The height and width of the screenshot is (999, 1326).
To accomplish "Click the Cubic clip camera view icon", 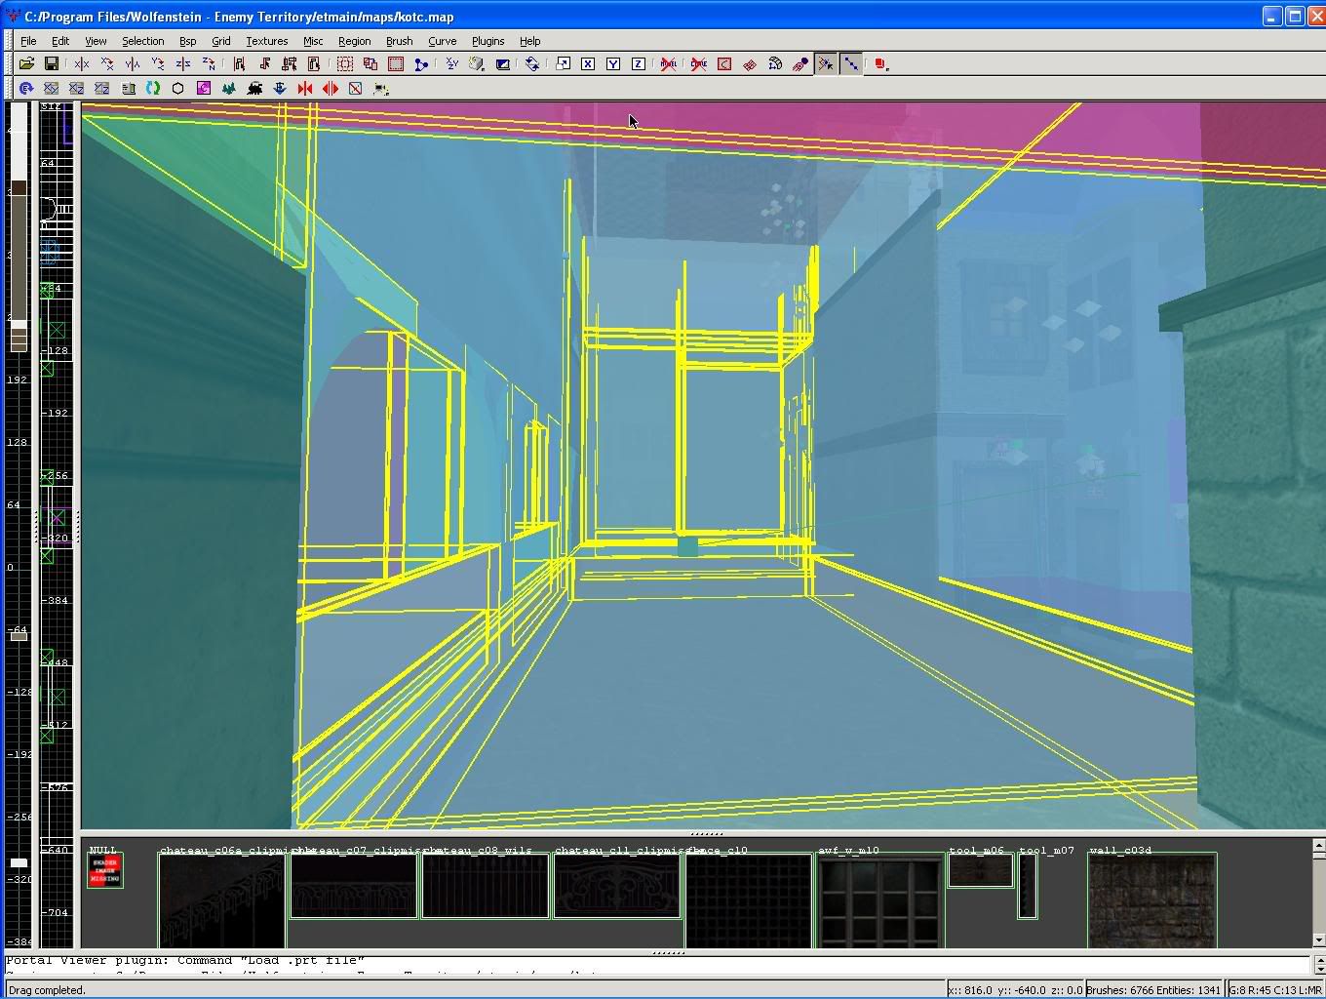I will [502, 64].
